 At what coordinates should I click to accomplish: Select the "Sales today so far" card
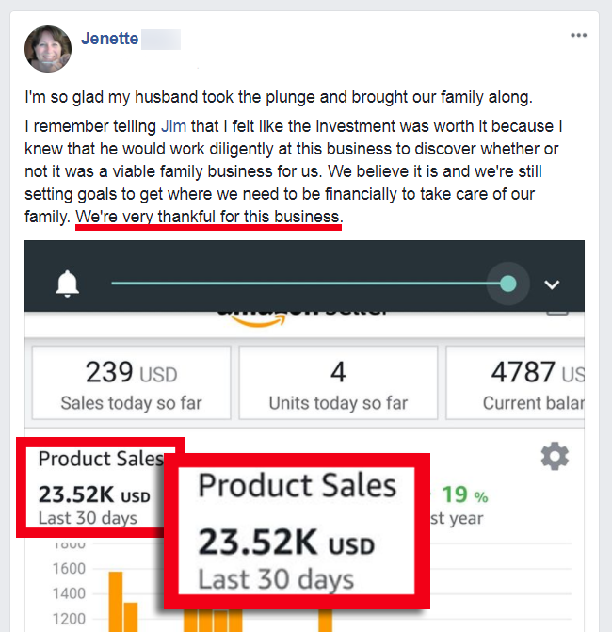click(x=131, y=382)
